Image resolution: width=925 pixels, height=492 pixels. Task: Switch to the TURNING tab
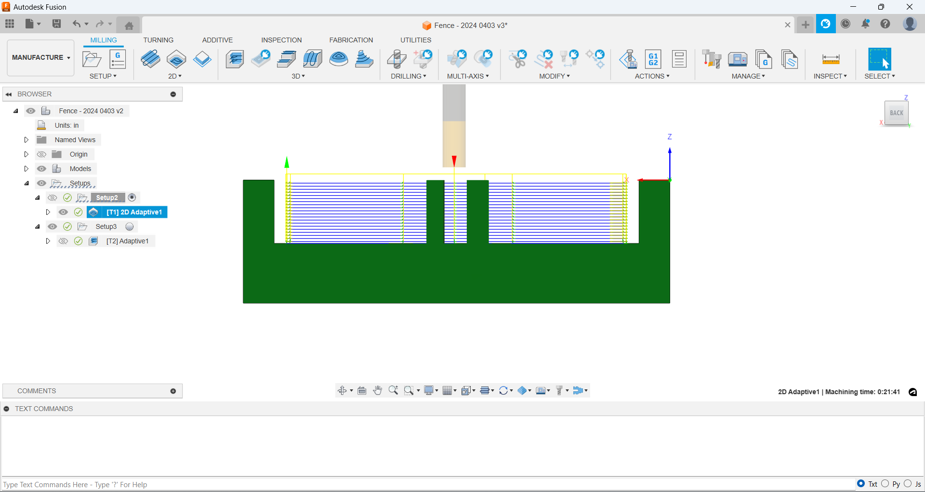pyautogui.click(x=159, y=40)
